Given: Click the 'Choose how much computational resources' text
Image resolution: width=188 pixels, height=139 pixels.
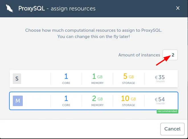Looking at the screenshot, I should click(x=94, y=30).
